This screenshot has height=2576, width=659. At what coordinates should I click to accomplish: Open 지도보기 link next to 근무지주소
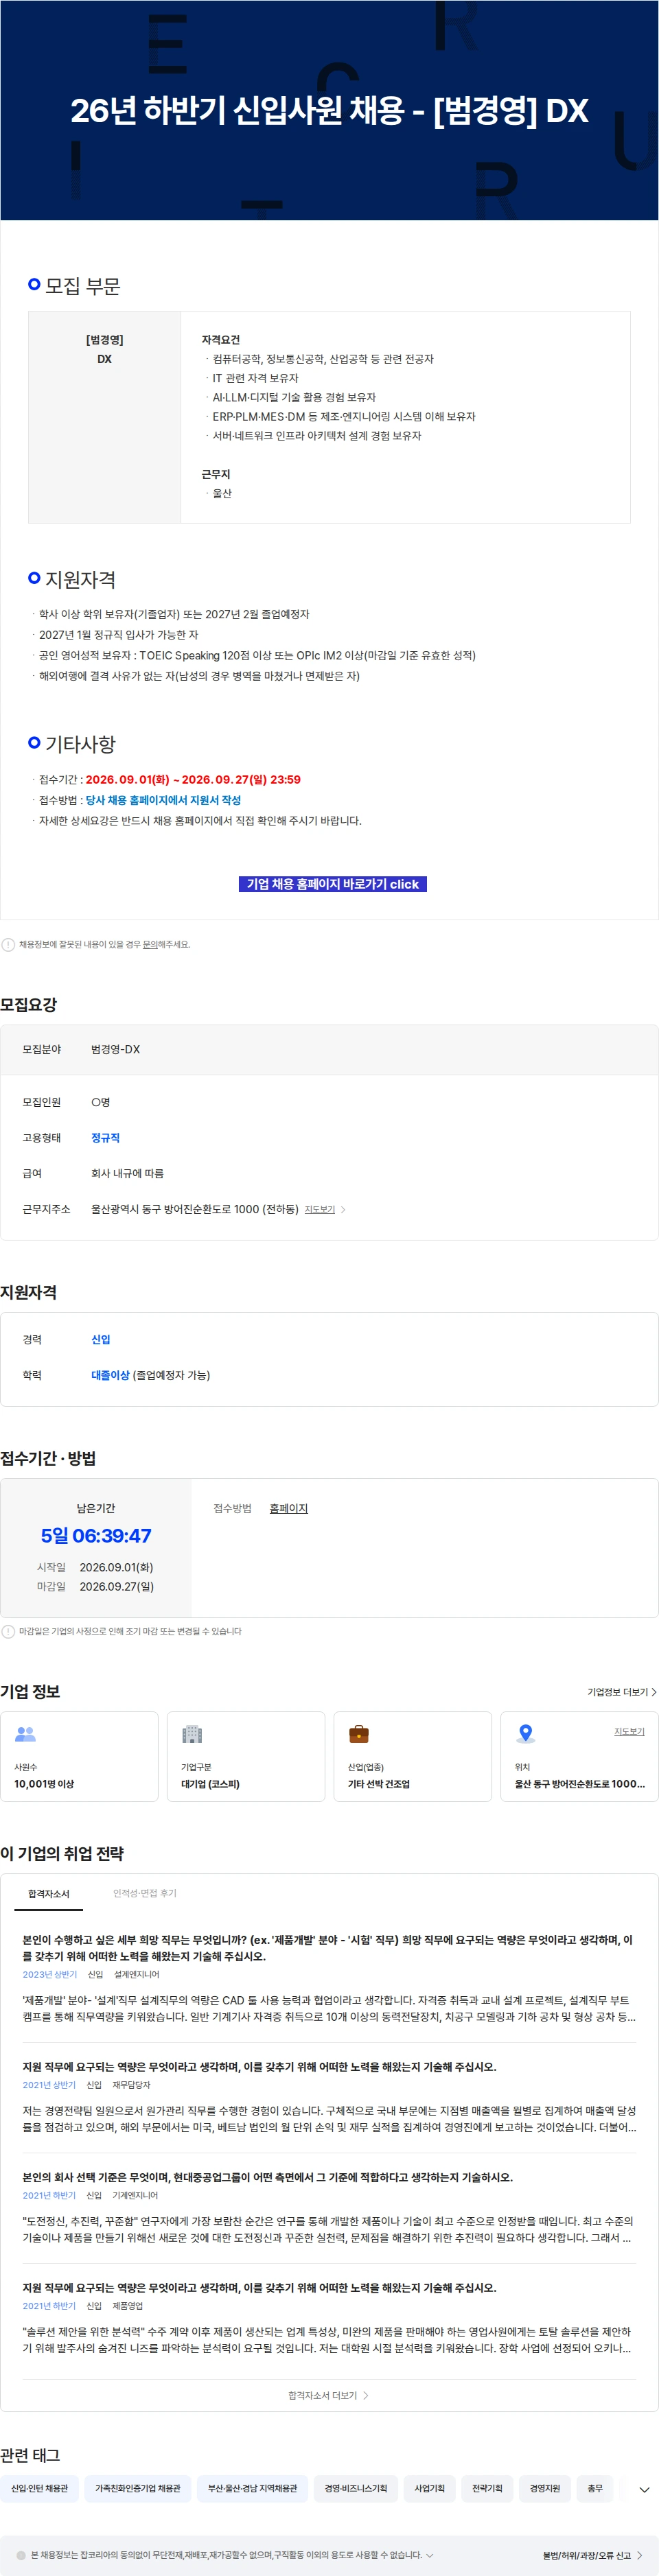coord(320,1210)
